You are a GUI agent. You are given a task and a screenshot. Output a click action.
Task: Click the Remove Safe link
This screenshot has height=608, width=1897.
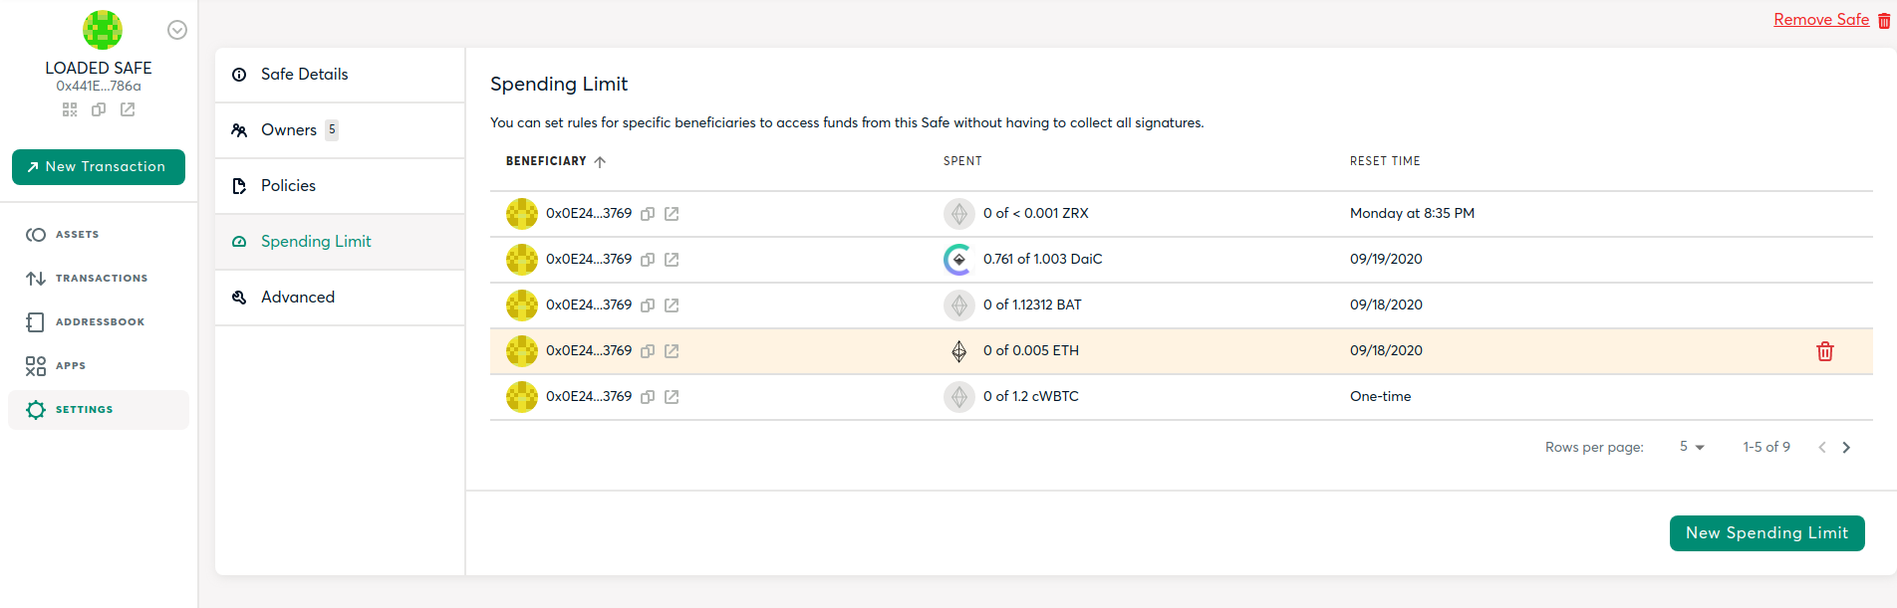click(x=1820, y=20)
